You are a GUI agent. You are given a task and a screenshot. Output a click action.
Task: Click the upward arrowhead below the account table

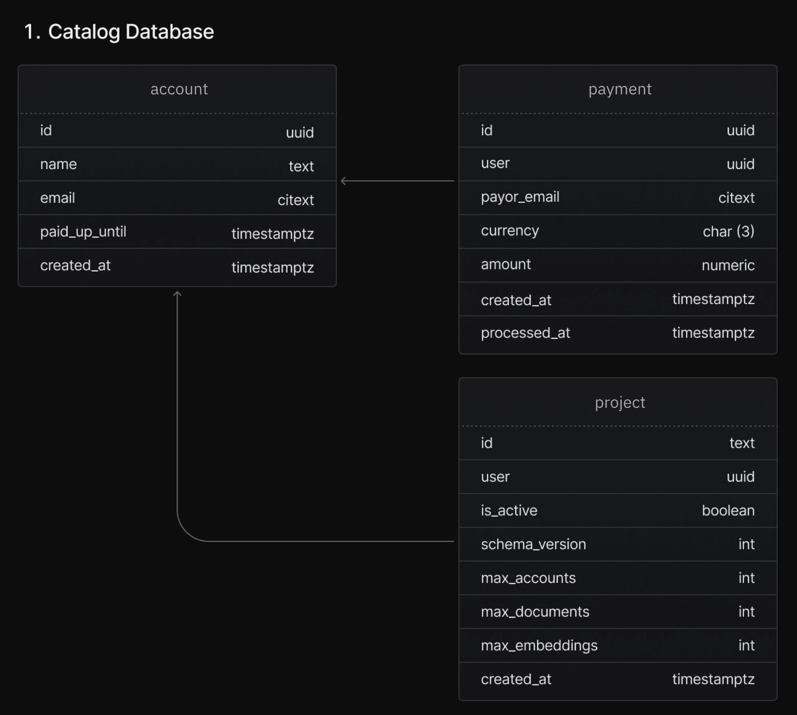[177, 294]
